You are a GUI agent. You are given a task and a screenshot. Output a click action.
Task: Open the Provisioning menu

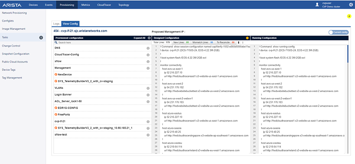pos(67,5)
